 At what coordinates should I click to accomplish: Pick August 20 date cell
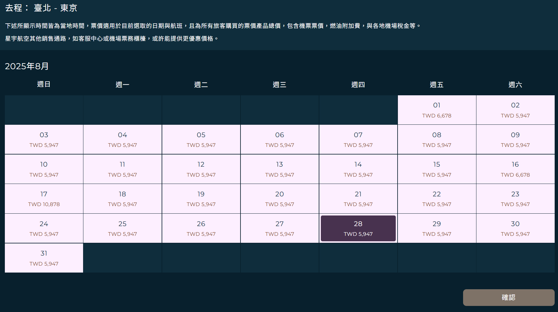tap(280, 199)
